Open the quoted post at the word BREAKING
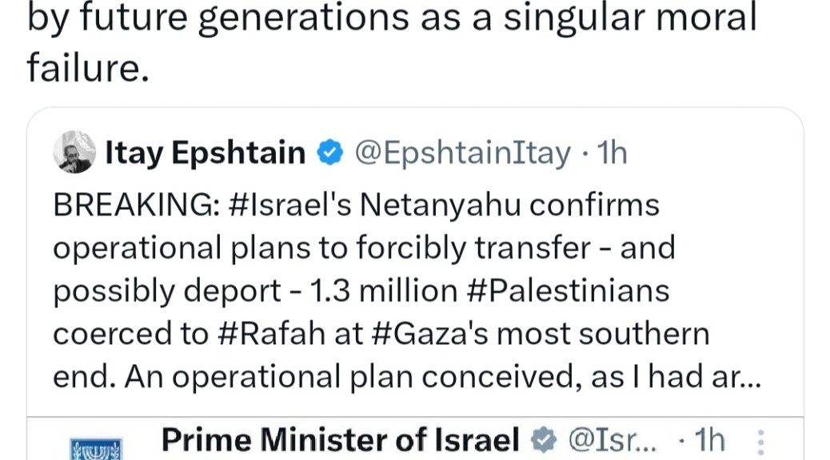Viewport: 830px width, 460px height. pyautogui.click(x=132, y=205)
